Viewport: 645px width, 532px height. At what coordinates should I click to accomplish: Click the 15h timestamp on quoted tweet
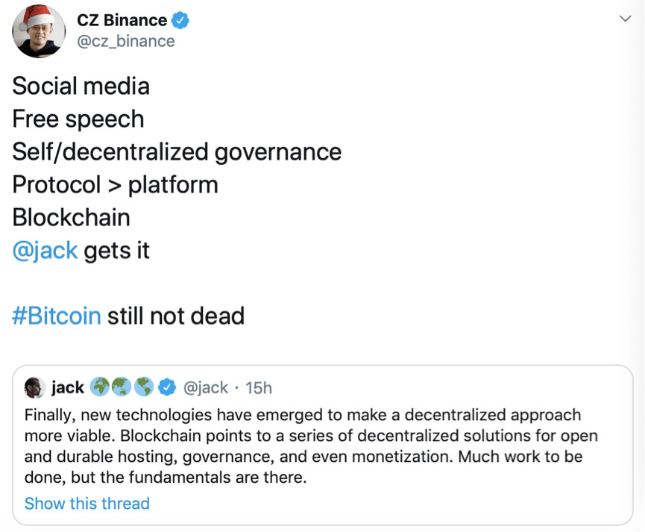pos(259,388)
